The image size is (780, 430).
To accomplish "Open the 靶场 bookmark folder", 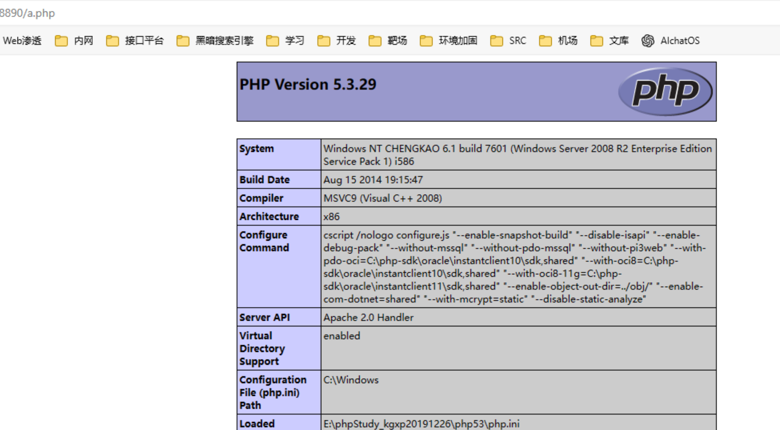I will (388, 41).
